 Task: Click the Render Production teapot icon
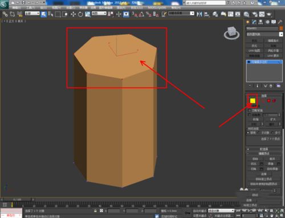click(x=269, y=14)
